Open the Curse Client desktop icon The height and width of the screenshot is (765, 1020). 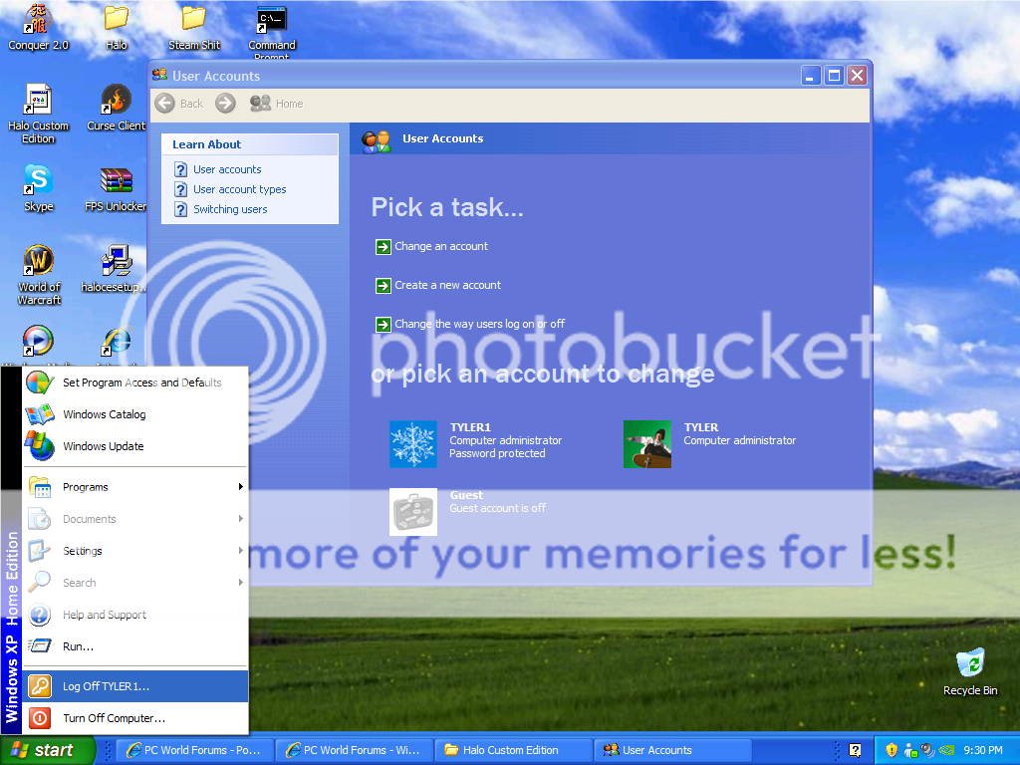pyautogui.click(x=116, y=101)
